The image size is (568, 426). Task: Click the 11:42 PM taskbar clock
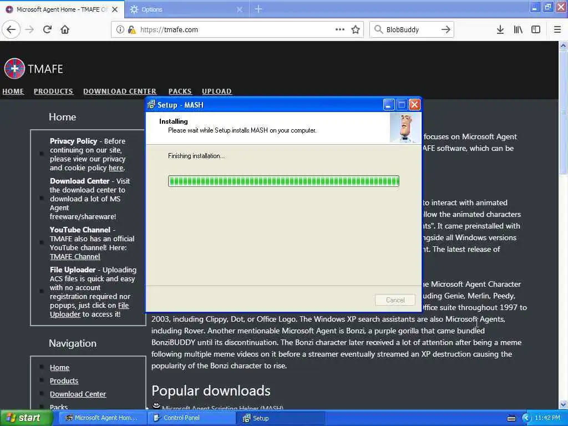pos(547,418)
